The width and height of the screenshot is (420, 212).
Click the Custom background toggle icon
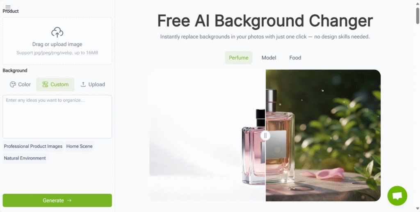tap(45, 84)
